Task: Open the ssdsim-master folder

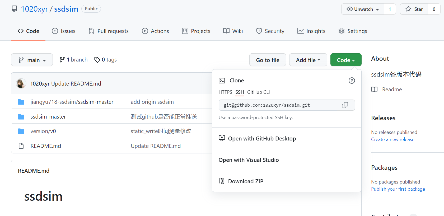Action: click(x=48, y=117)
